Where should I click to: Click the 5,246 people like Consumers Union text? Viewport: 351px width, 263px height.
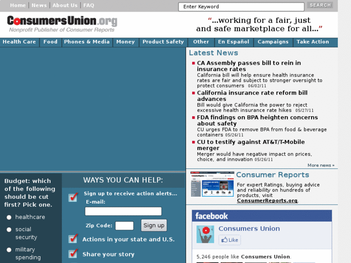(243, 257)
